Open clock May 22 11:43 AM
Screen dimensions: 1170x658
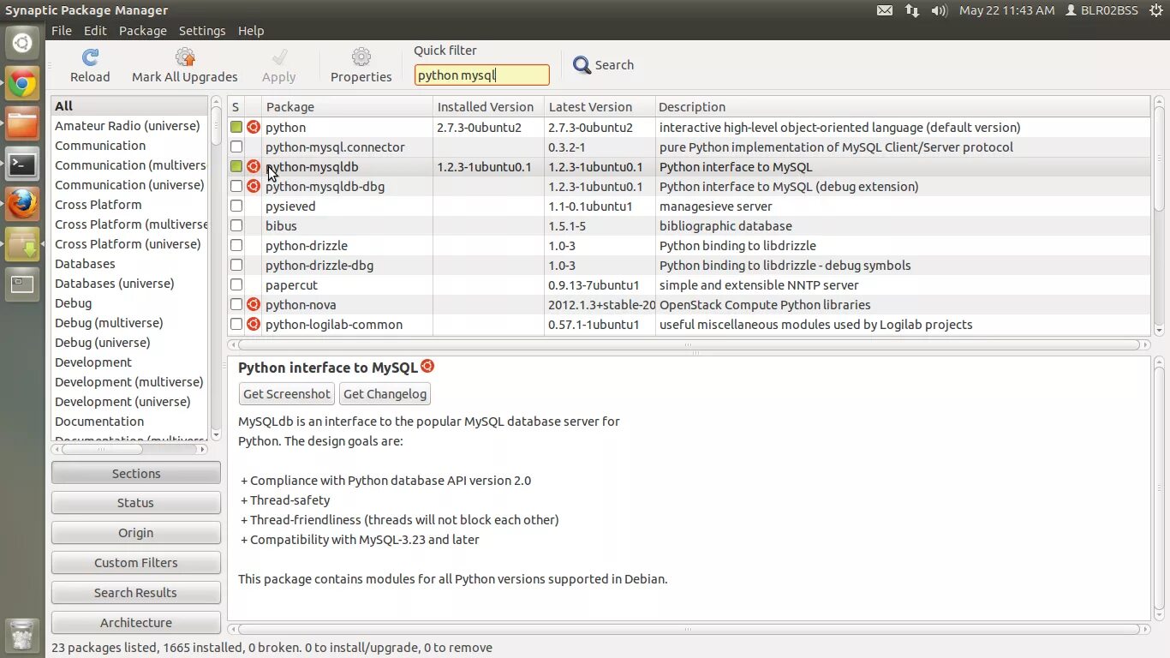(x=1007, y=10)
